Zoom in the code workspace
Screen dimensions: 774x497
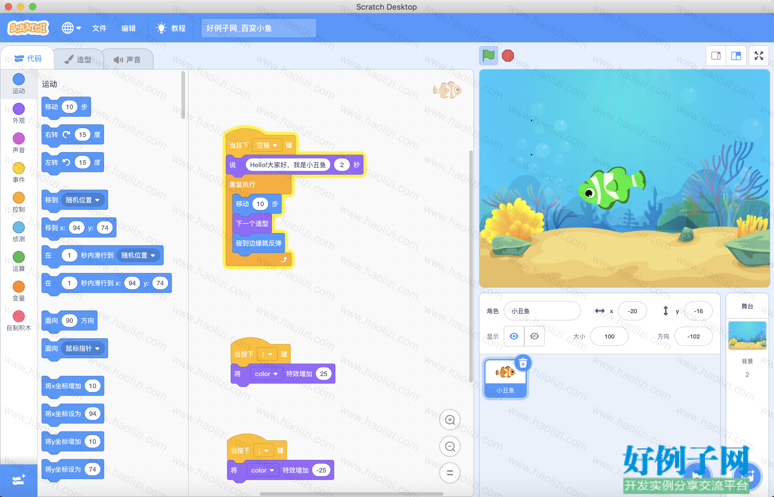(x=450, y=420)
